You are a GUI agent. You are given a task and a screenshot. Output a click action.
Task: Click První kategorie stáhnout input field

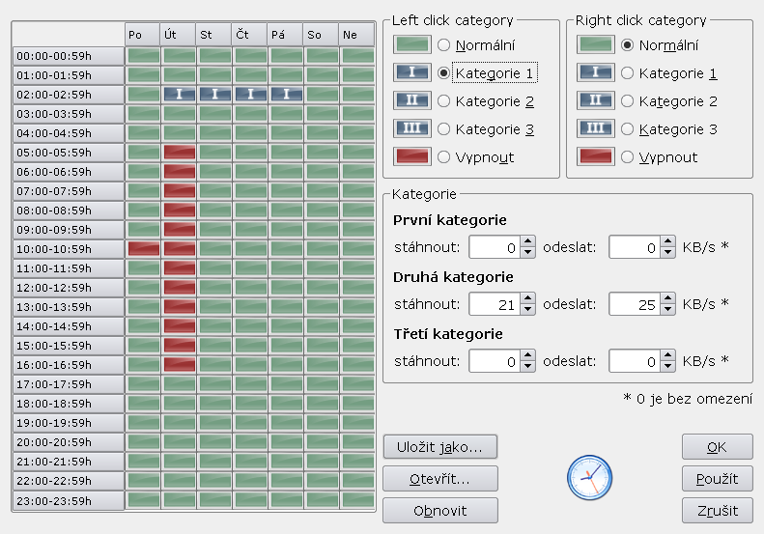coord(495,247)
